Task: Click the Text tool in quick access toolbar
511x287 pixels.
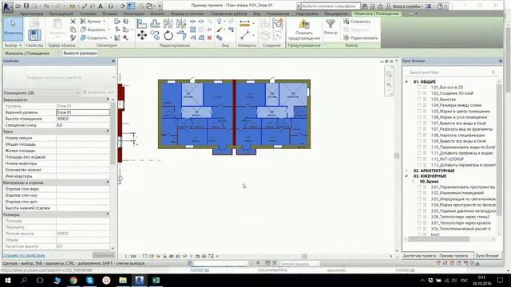Action: 101,6
